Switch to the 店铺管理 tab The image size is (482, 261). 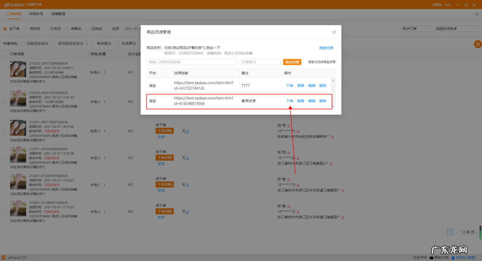tap(58, 14)
